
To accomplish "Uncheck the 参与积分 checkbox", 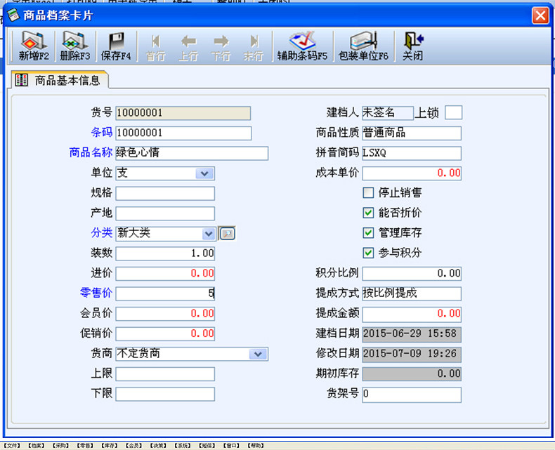I will click(368, 253).
